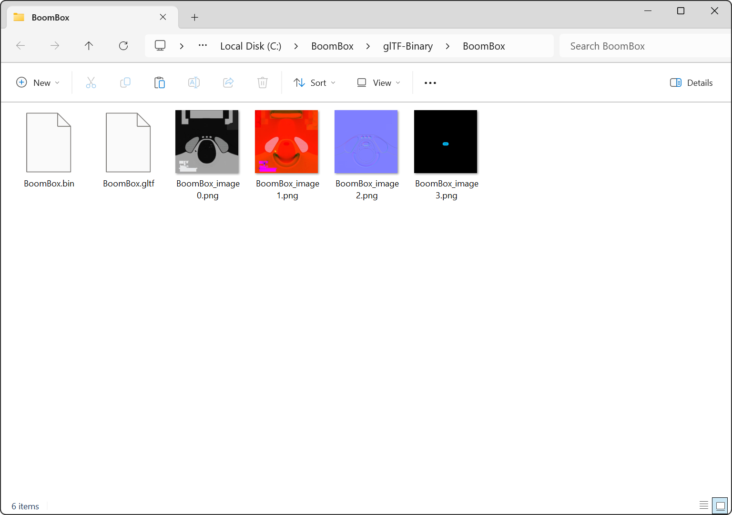
Task: Click the BoomBox_image2.png filename label
Action: click(x=367, y=189)
